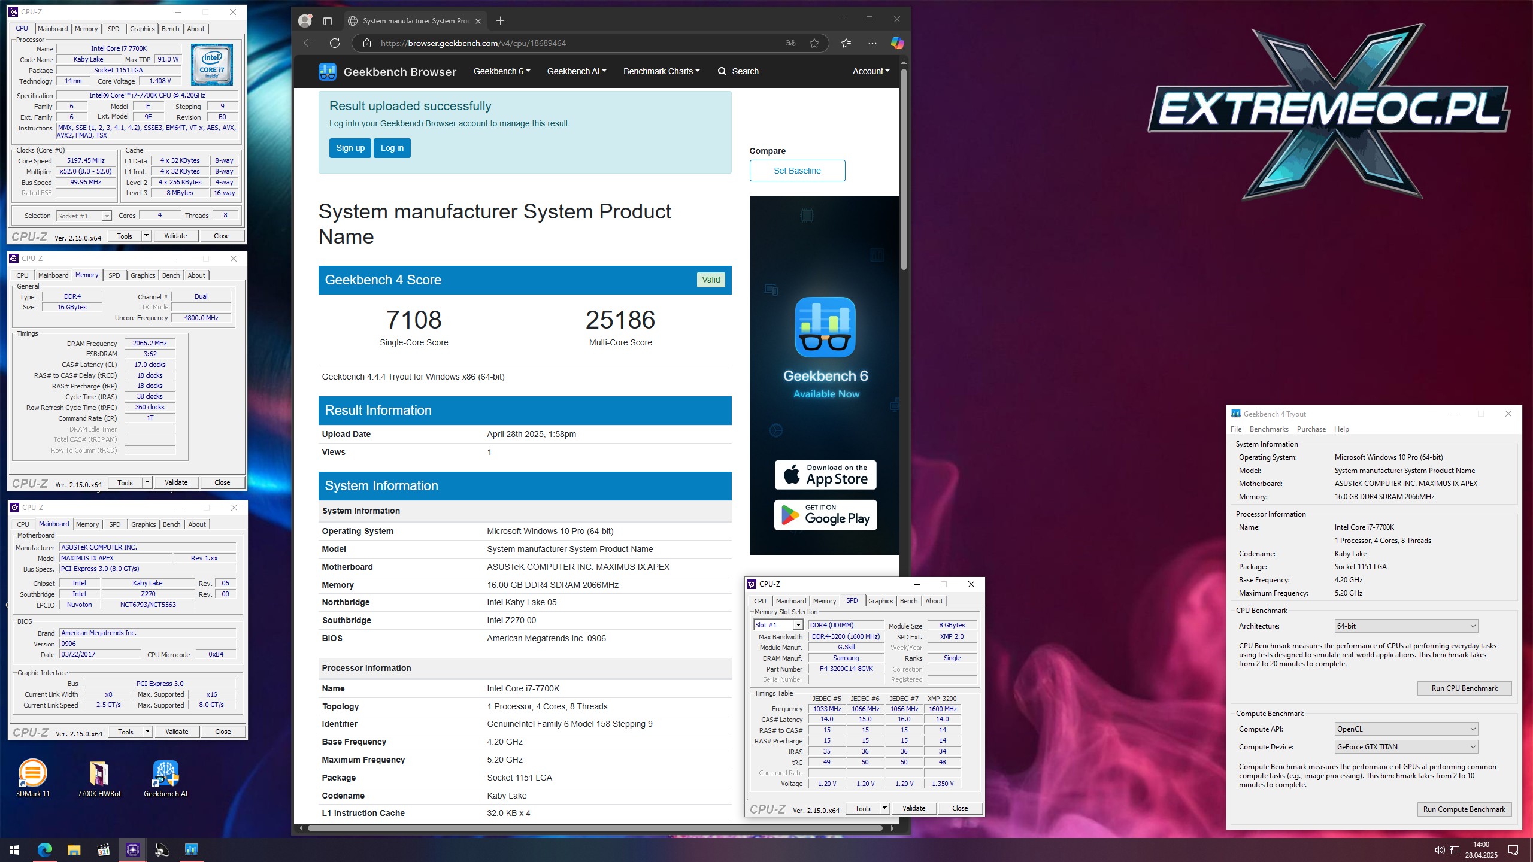Click Validate in the top CPU-Z window

pyautogui.click(x=175, y=236)
